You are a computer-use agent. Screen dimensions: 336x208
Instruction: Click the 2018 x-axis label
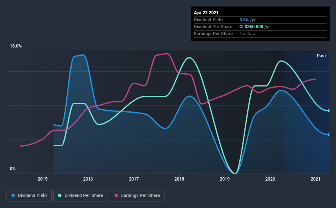(179, 179)
